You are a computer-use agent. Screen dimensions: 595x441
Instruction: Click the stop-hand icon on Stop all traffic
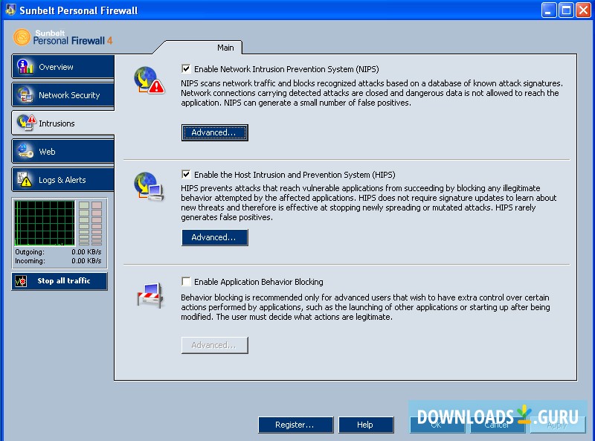click(x=20, y=281)
